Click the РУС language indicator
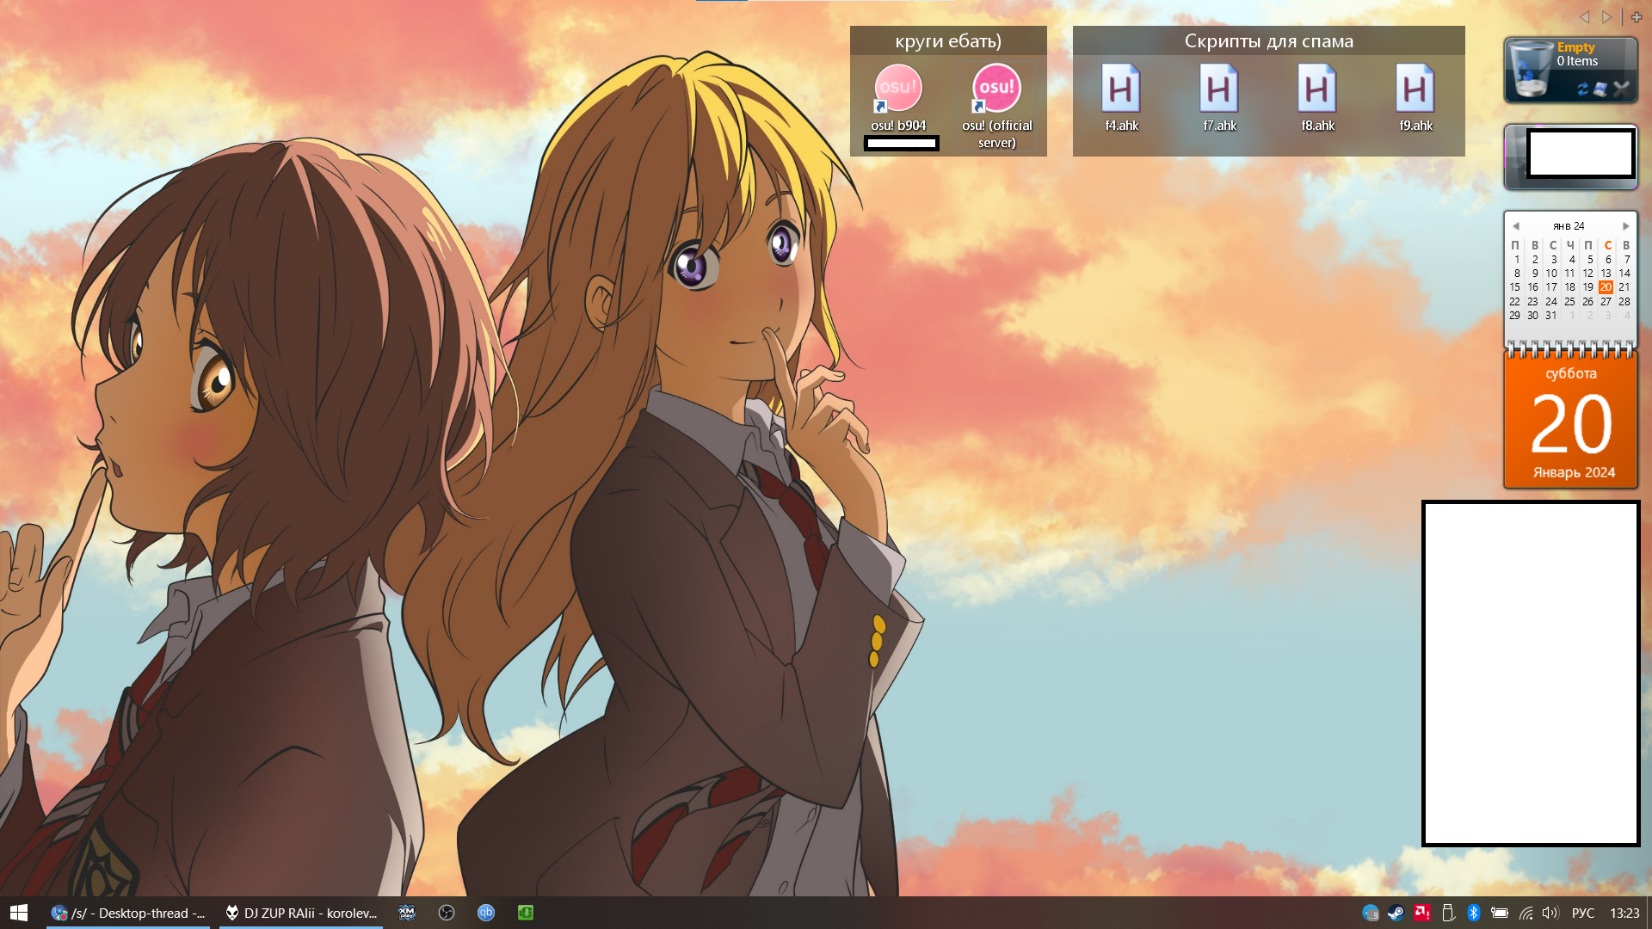Screen dimensions: 1652x929 coord(1582,913)
